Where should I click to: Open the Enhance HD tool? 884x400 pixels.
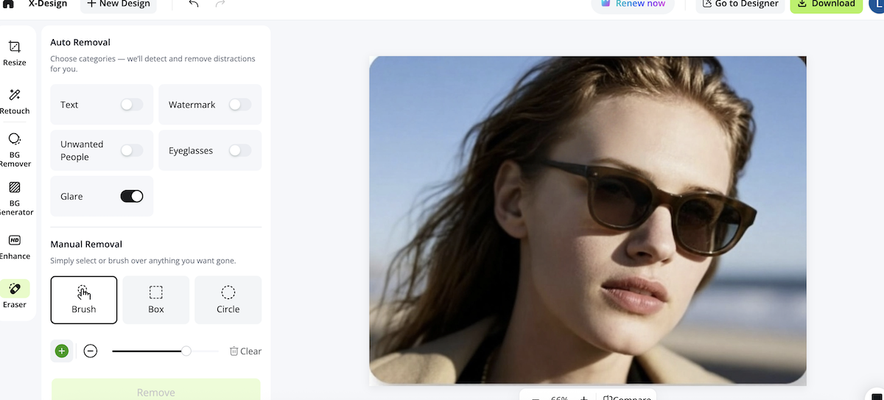(x=14, y=247)
